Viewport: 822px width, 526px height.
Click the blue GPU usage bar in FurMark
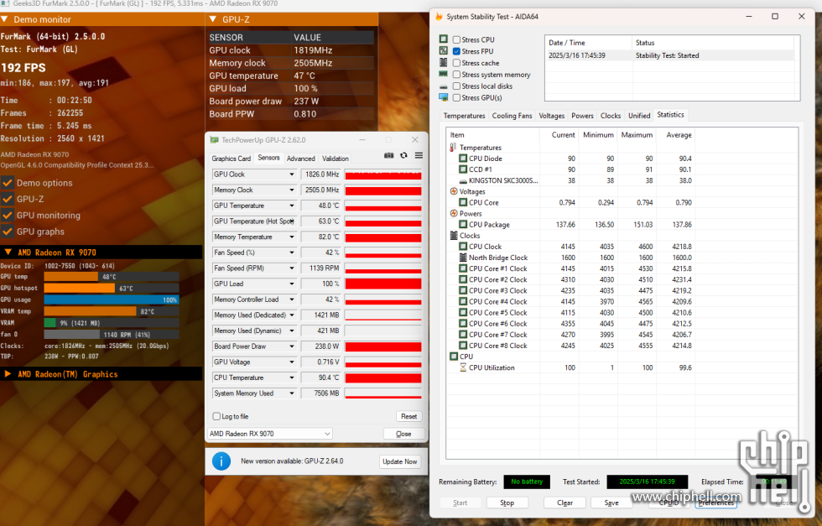pos(111,300)
